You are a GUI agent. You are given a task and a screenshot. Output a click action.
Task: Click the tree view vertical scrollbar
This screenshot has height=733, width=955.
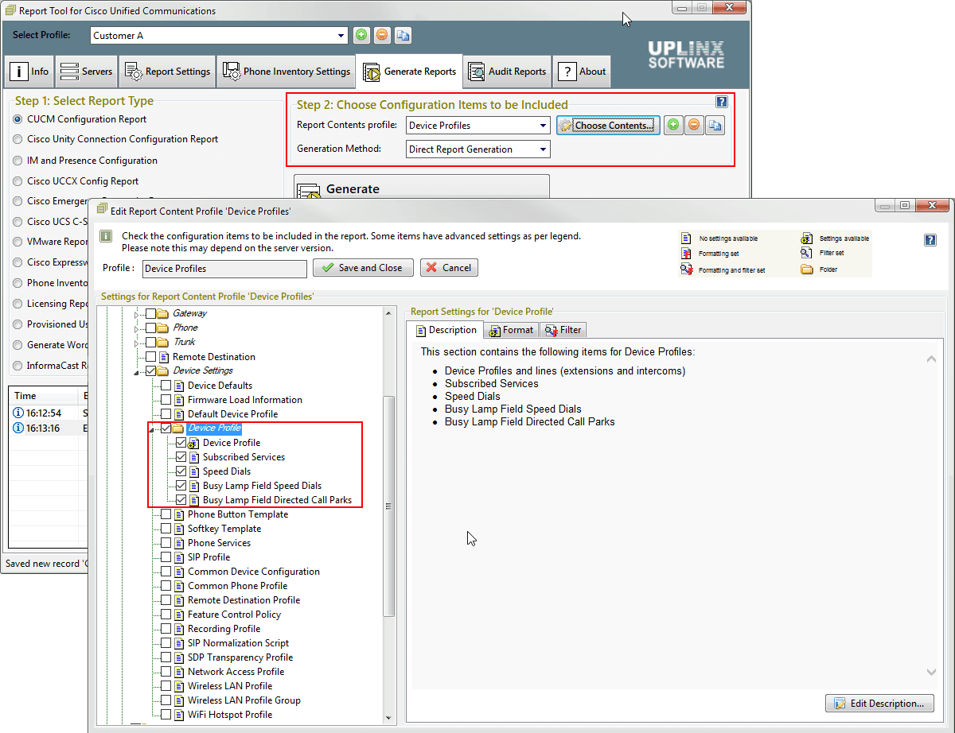point(388,506)
